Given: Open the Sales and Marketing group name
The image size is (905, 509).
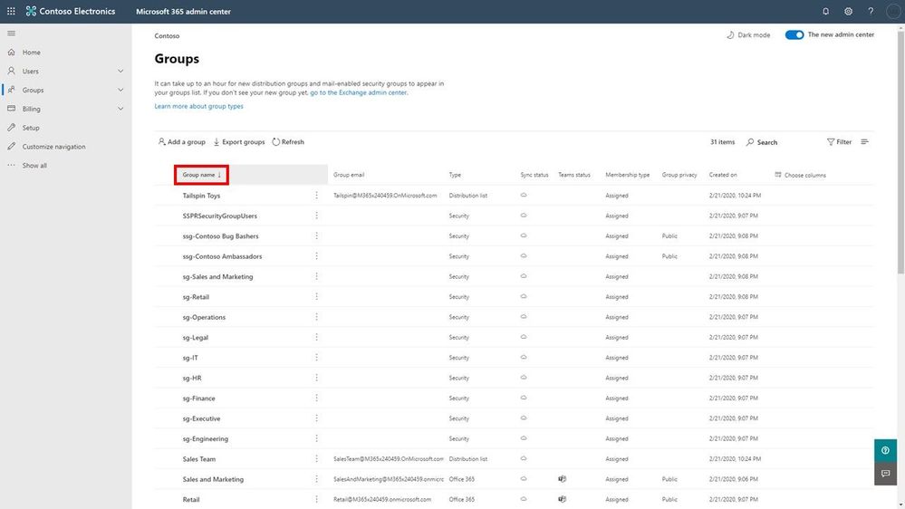Looking at the screenshot, I should (x=213, y=479).
